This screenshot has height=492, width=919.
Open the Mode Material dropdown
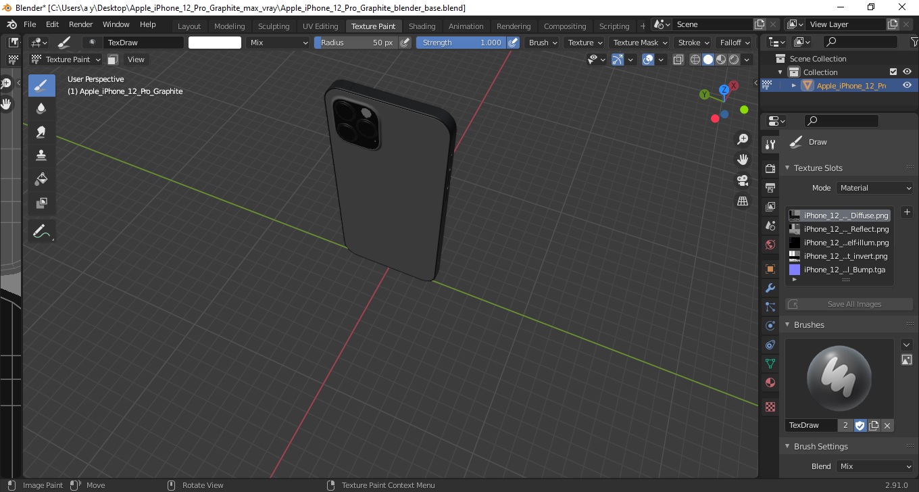(874, 188)
